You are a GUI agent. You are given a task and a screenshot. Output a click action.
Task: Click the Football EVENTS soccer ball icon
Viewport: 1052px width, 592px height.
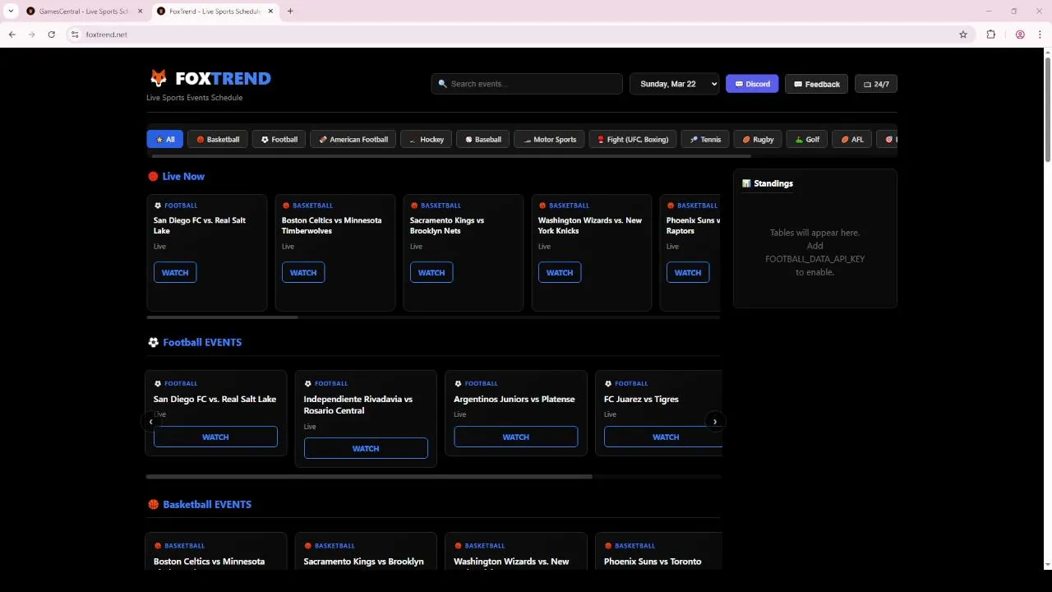153,343
